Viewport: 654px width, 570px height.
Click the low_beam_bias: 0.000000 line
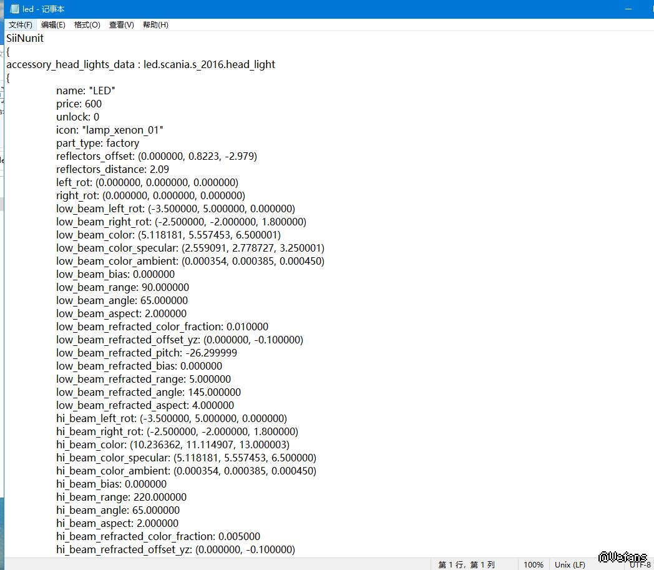click(115, 274)
